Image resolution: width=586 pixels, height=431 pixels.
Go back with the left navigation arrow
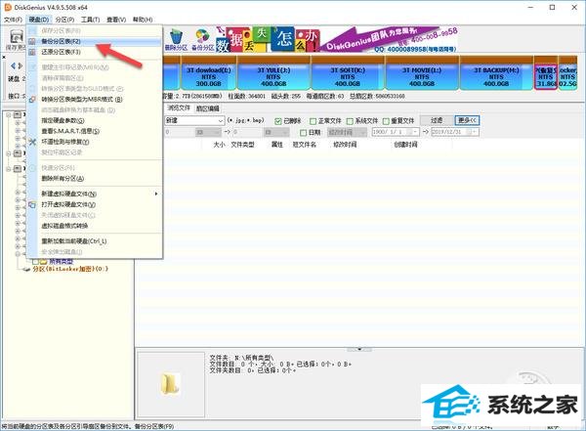pyautogui.click(x=13, y=65)
